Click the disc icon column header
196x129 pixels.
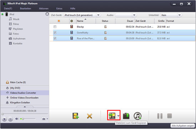[x=72, y=21]
